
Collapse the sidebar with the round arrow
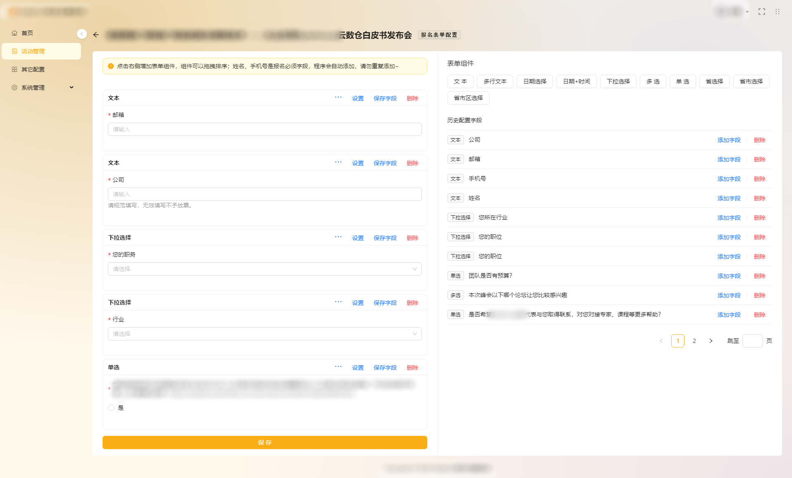click(x=82, y=34)
